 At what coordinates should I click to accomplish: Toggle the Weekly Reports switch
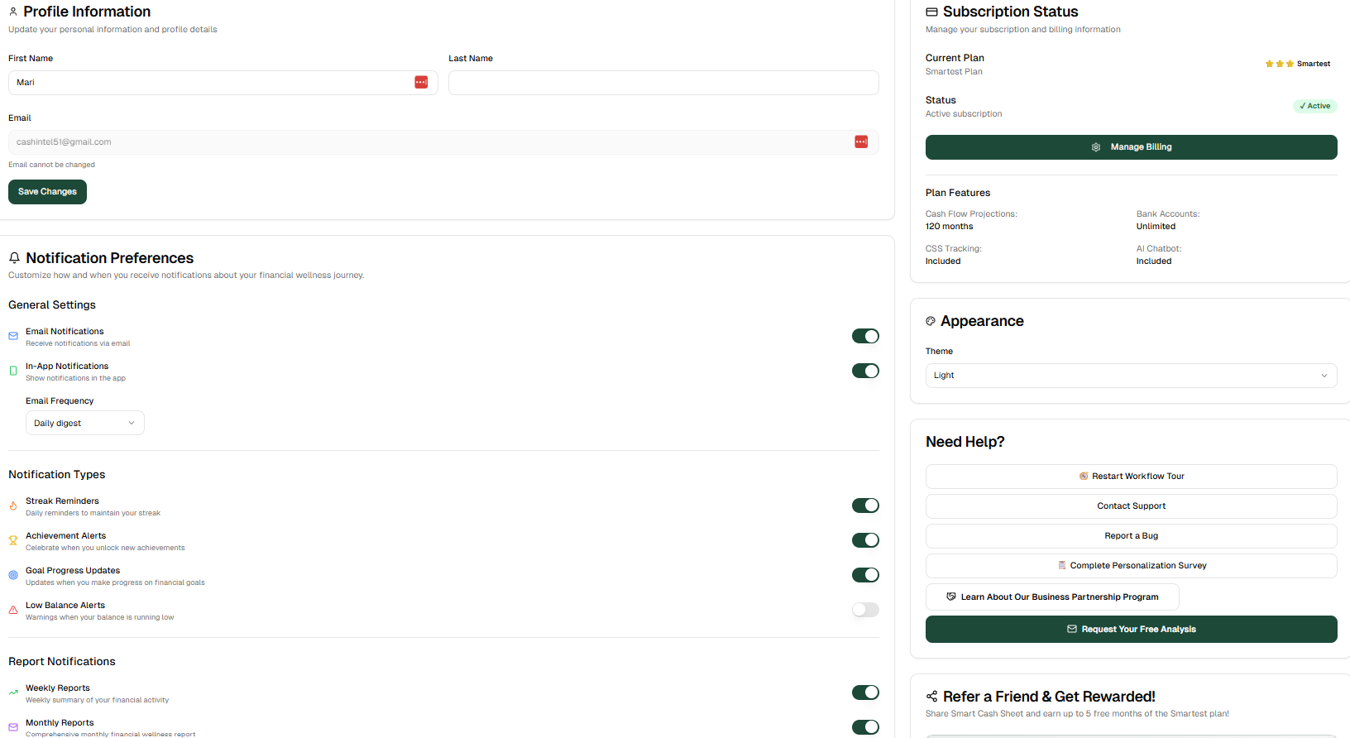point(865,692)
